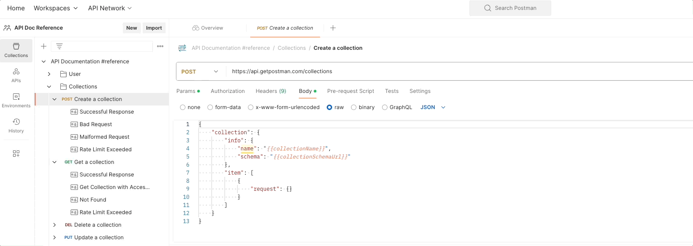Image resolution: width=693 pixels, height=246 pixels.
Task: Collapse the Collections folder chevron
Action: coord(49,87)
